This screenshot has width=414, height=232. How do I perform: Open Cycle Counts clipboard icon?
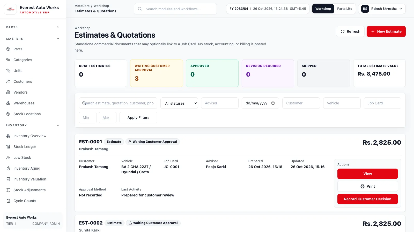tap(8, 201)
